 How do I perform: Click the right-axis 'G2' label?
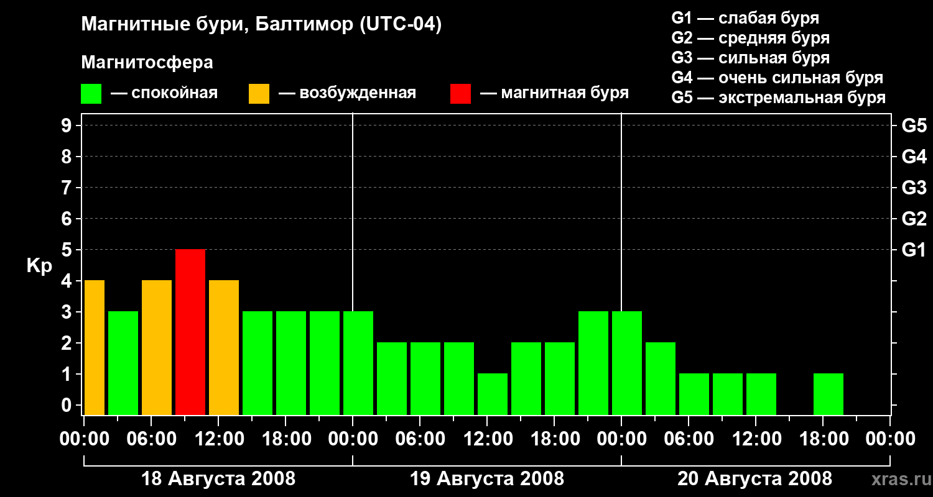point(914,219)
